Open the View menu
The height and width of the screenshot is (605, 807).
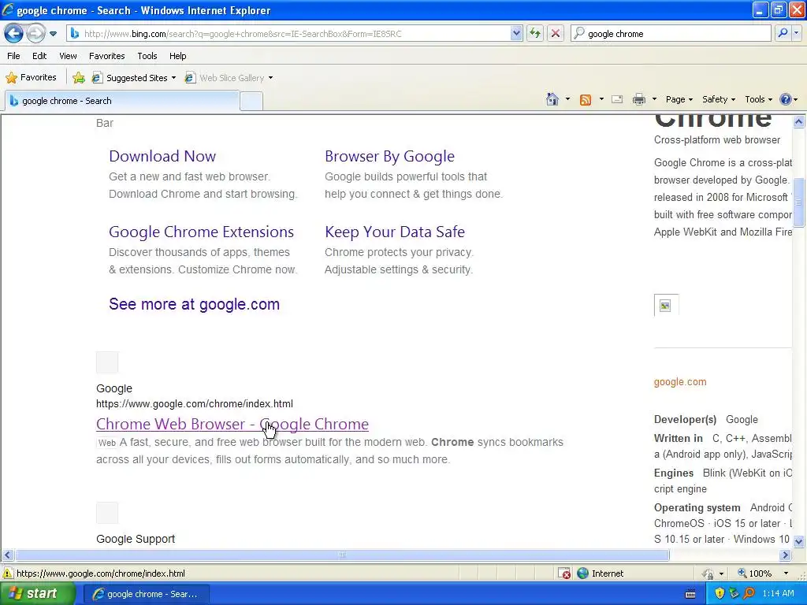68,56
